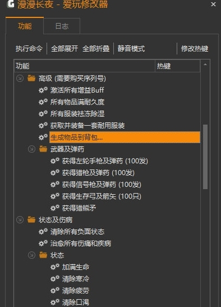Collapse the 状态 subfolder arrow
Viewport: 221px width, 307px height.
[31, 255]
